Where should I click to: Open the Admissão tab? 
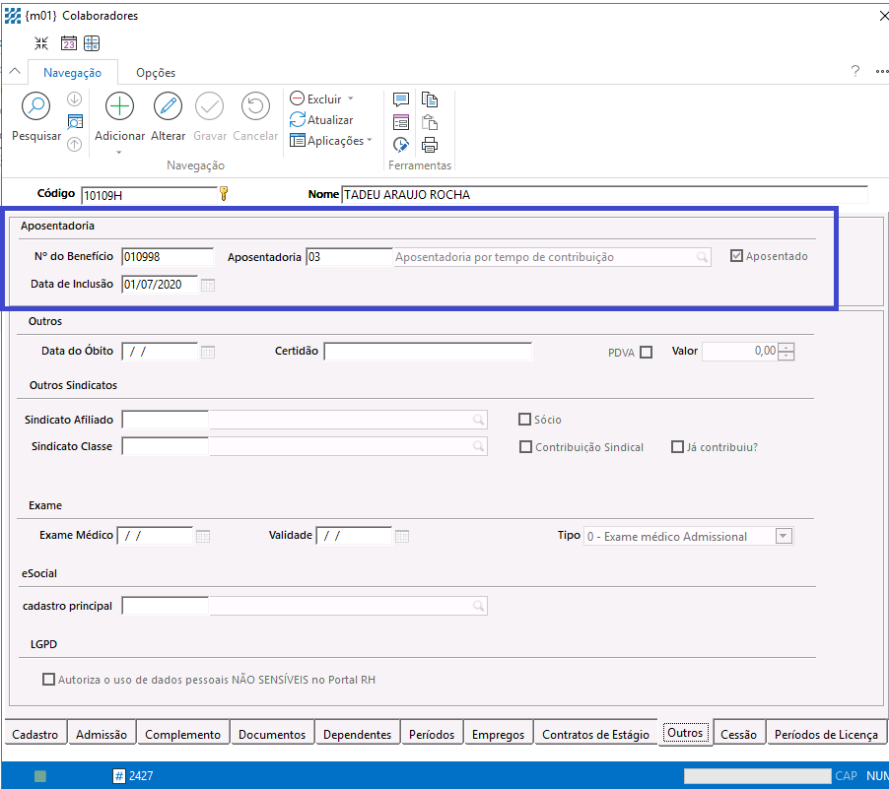tap(102, 735)
